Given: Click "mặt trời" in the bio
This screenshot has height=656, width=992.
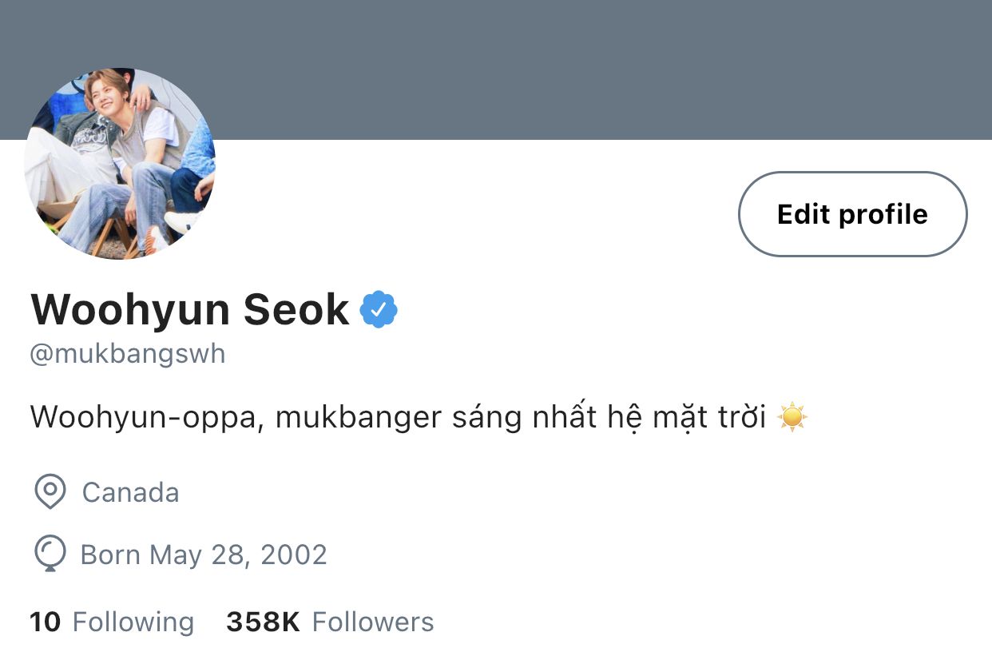Looking at the screenshot, I should coord(707,417).
